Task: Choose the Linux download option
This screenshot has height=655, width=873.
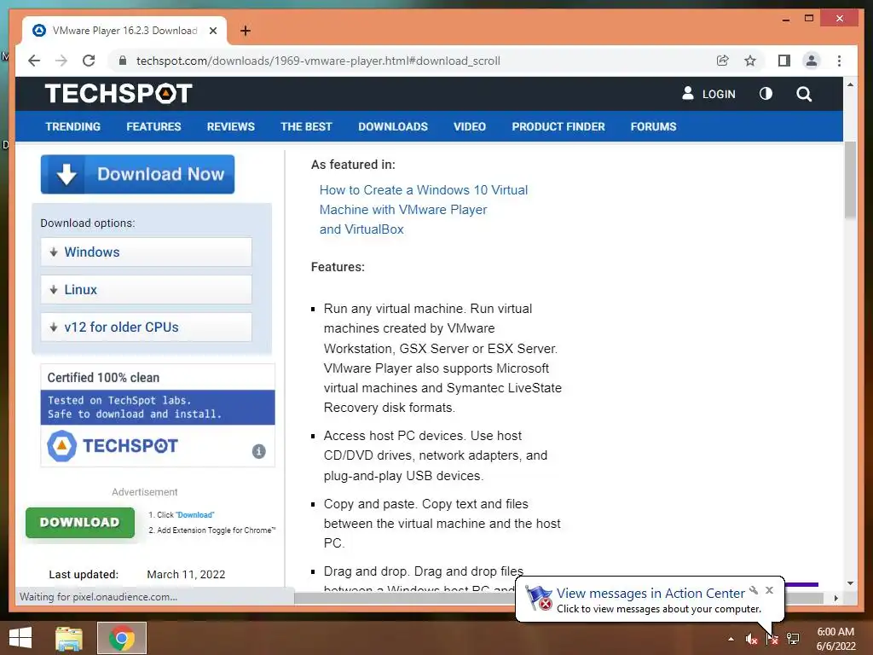Action: click(146, 290)
